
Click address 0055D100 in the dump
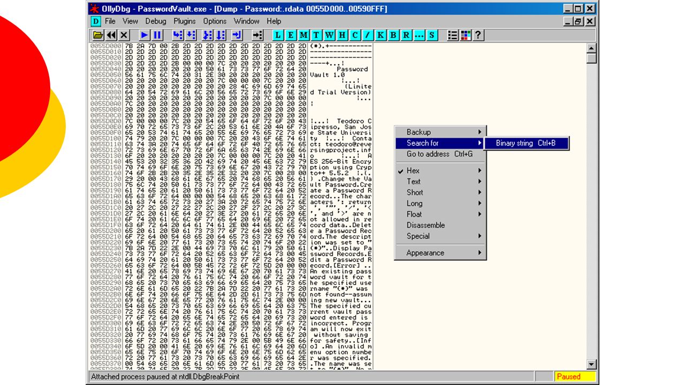106,138
